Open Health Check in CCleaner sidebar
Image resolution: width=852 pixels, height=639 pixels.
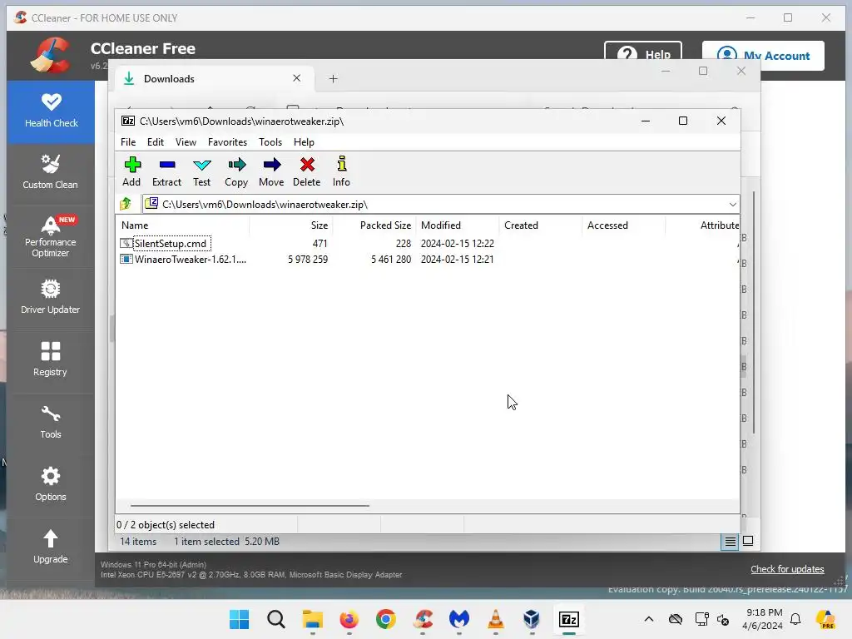tap(51, 112)
